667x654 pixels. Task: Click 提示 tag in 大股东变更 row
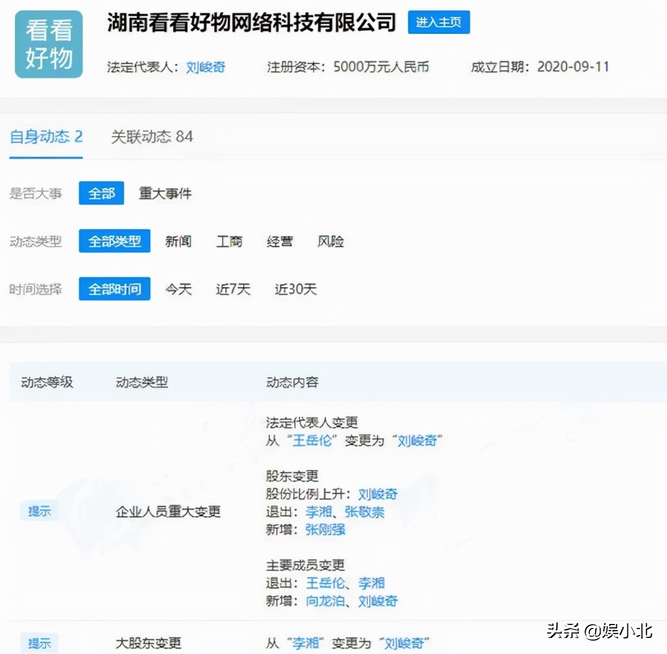39,643
